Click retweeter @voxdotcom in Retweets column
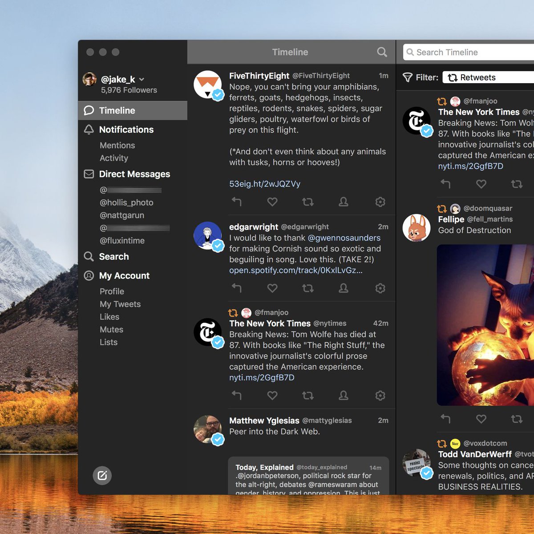 485,443
